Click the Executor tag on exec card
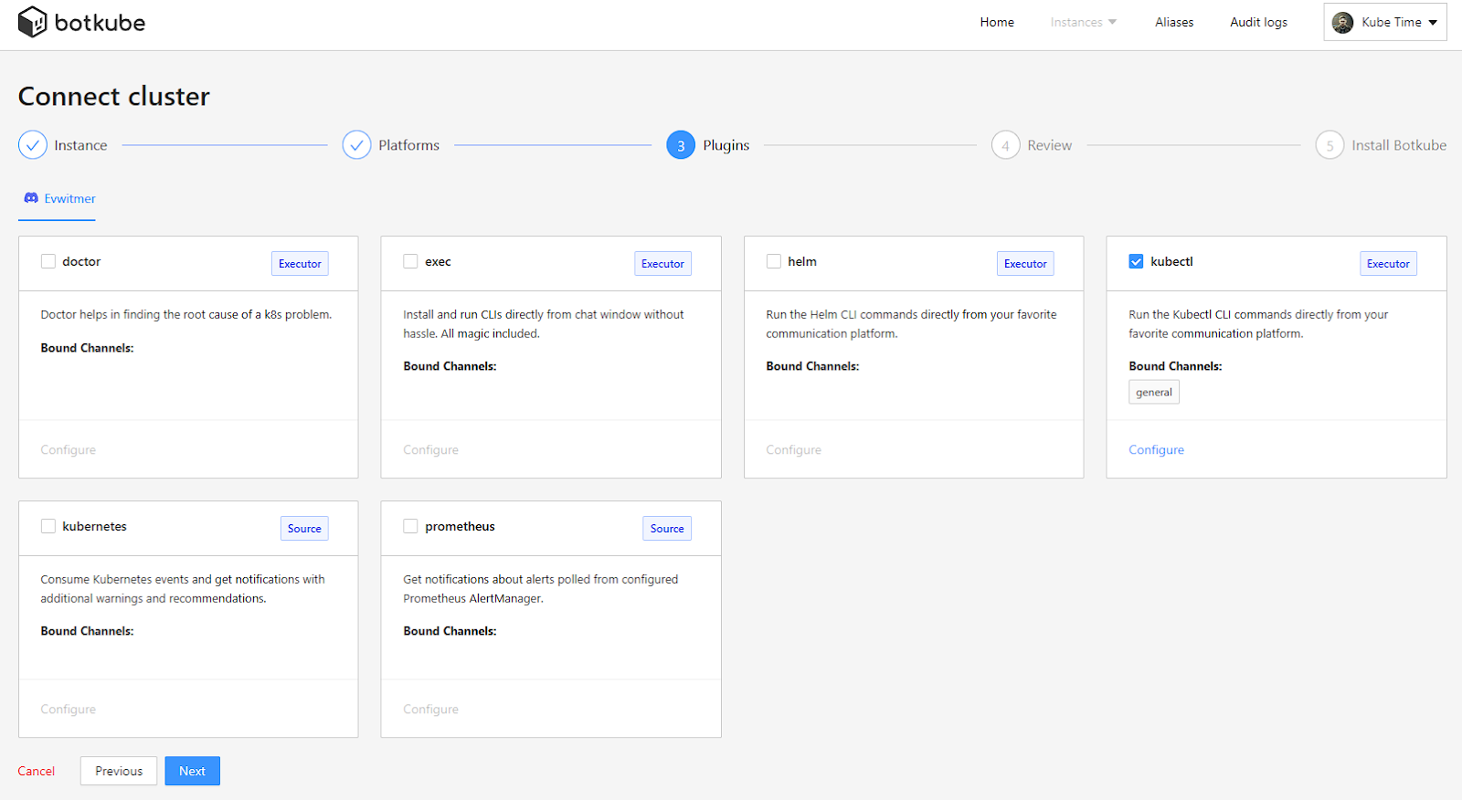This screenshot has width=1462, height=800. point(662,264)
